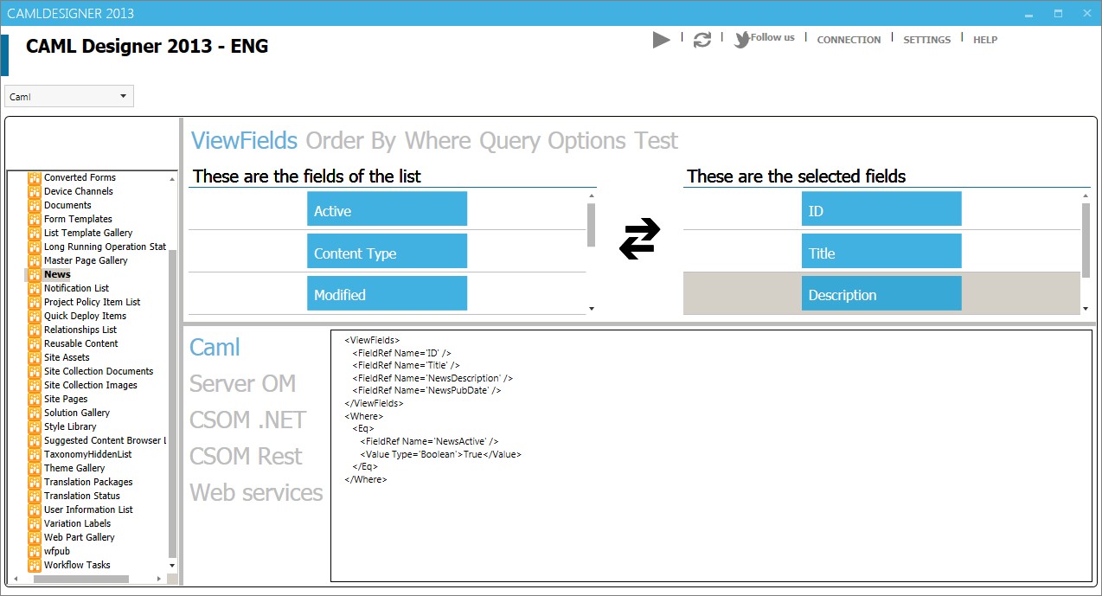Screen dimensions: 1102x596
Task: Click the list icon next to Translation Packages
Action: click(x=35, y=482)
